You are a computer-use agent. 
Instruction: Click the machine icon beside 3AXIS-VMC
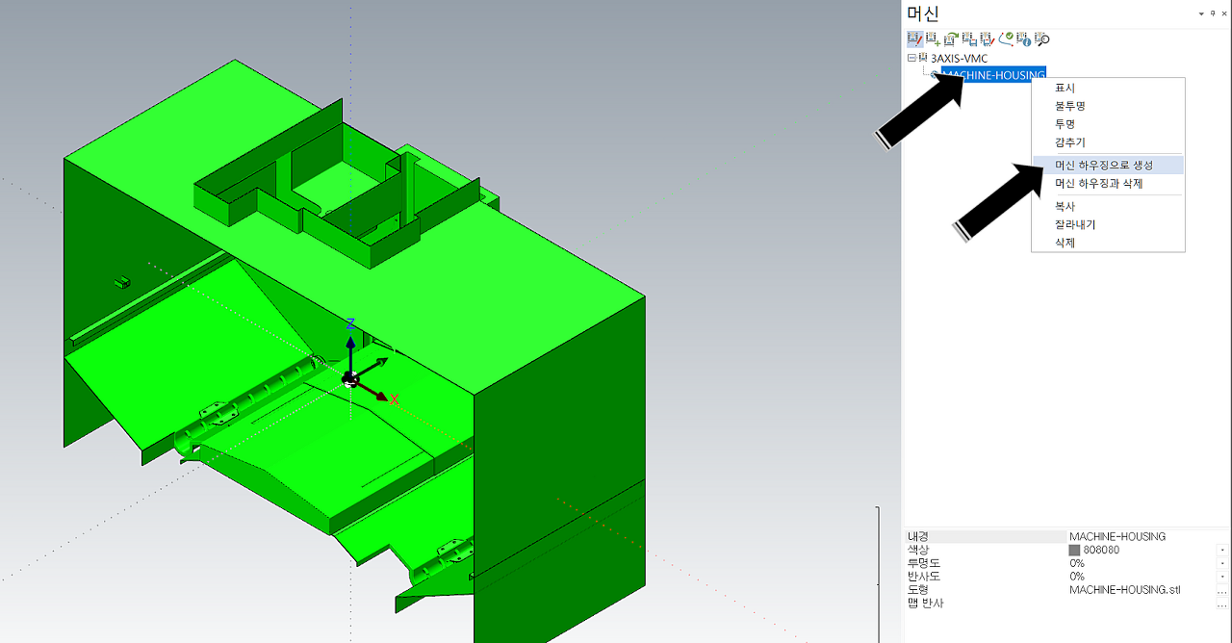click(x=923, y=58)
